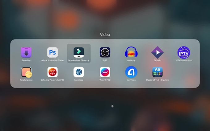Screen dimensions: 210x131
Task: Click the 'AnyTrans' text label
Action: [x=131, y=80]
